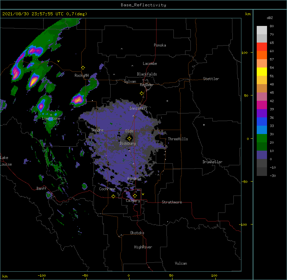Click the Stettler label

pyautogui.click(x=211, y=79)
